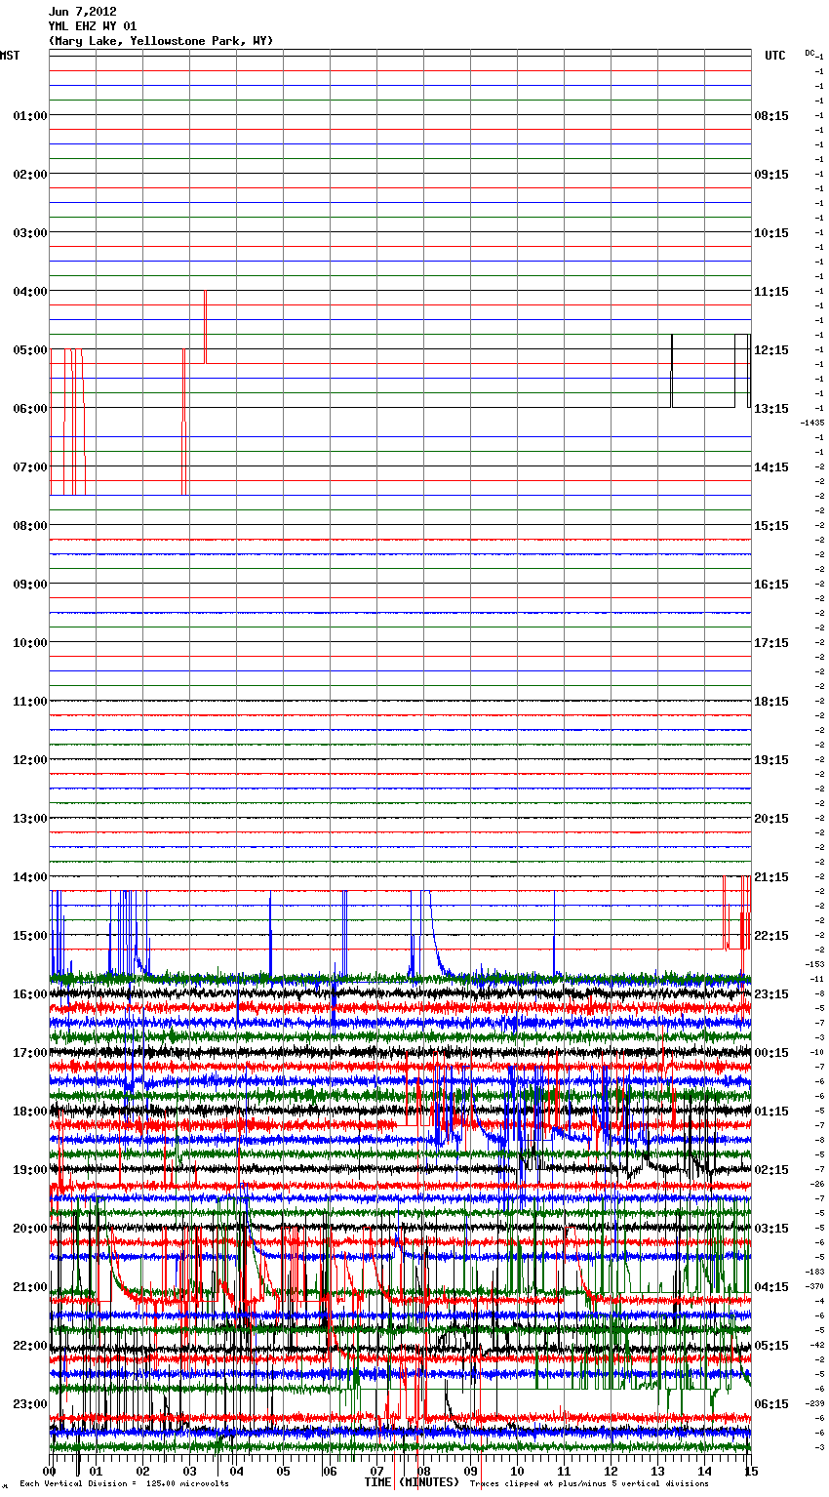Click the MST hour label '08:00'
The height and width of the screenshot is (1497, 829).
click(x=30, y=526)
